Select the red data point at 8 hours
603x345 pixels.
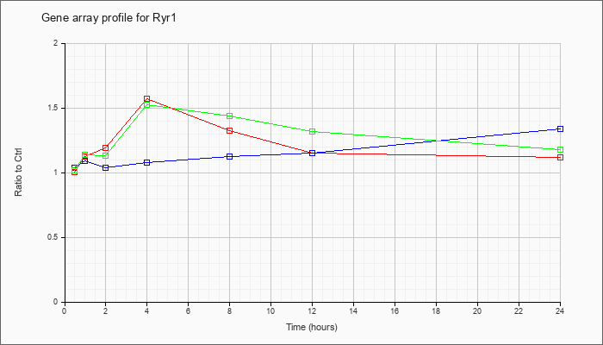[x=230, y=131]
